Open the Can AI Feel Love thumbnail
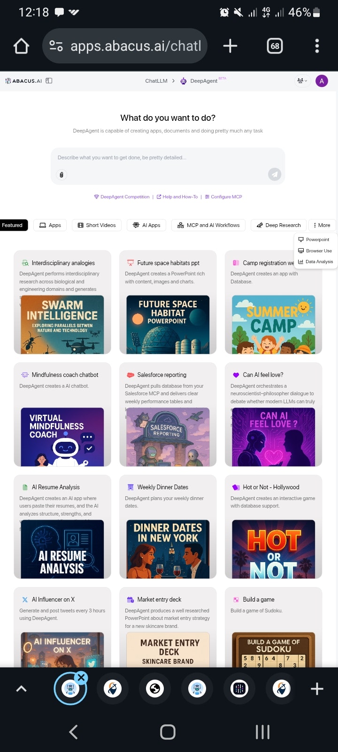 [274, 437]
